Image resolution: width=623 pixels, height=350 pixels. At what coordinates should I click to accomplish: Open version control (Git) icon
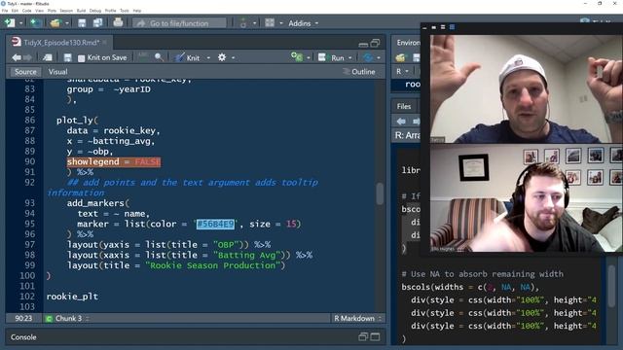pyautogui.click(x=243, y=23)
